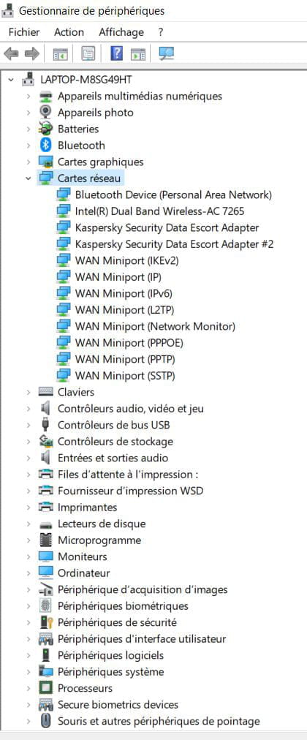This screenshot has width=307, height=740.
Task: Click the scan for hardware changes monitor icon
Action: 166,53
